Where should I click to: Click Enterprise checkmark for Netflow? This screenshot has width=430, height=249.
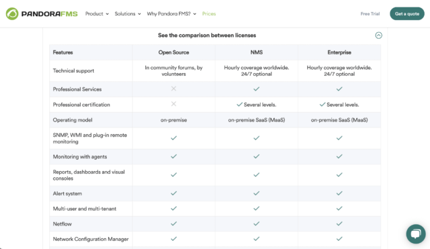click(x=339, y=223)
